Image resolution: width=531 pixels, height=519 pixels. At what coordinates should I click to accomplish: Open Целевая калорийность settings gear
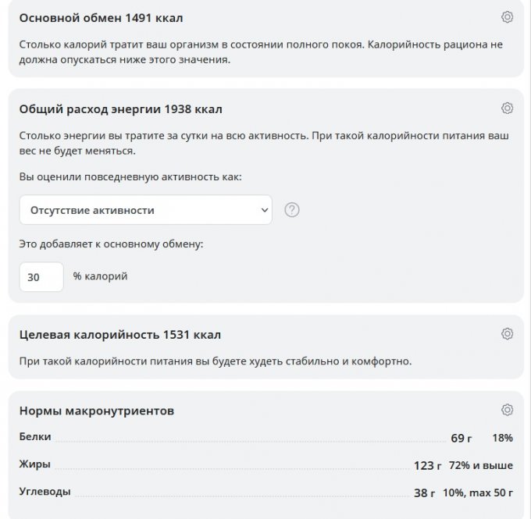click(x=507, y=334)
